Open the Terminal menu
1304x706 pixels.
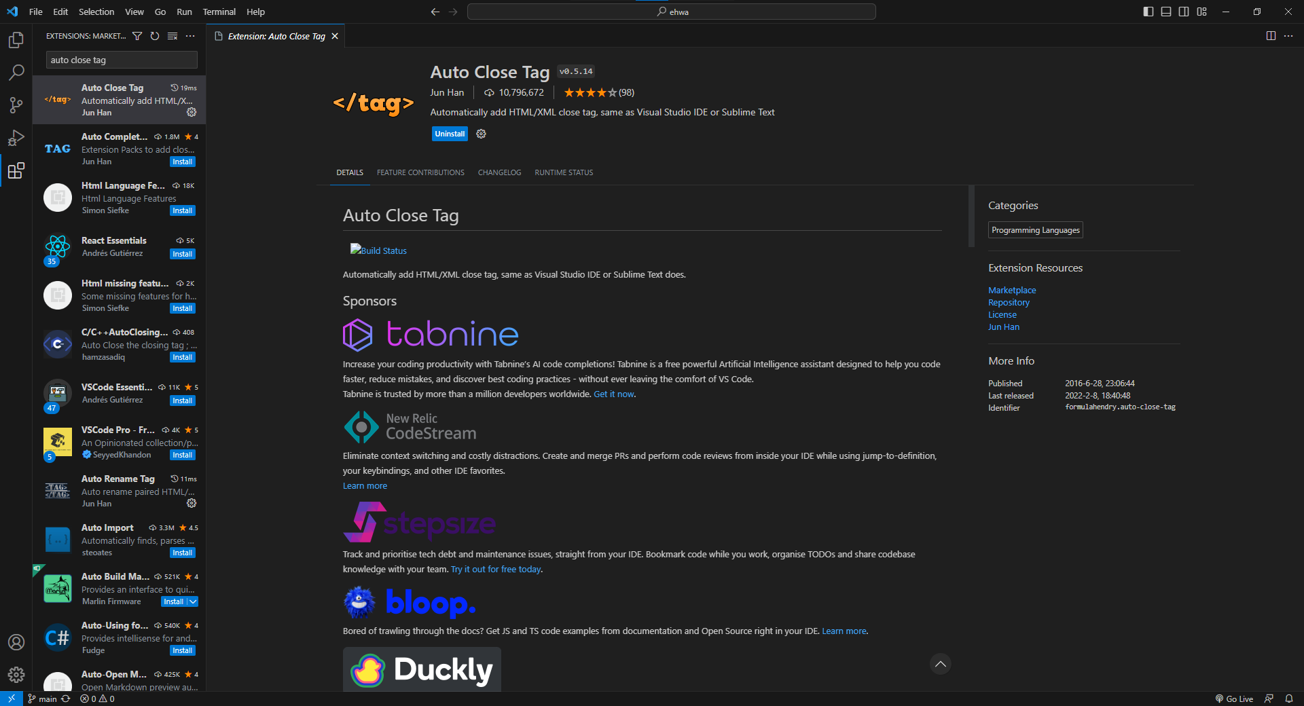(219, 12)
